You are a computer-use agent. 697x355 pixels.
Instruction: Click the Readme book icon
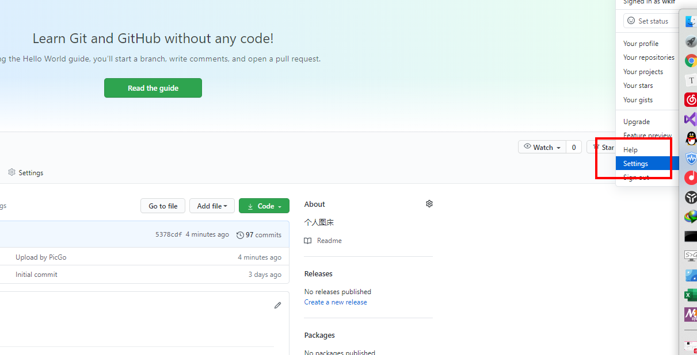308,241
